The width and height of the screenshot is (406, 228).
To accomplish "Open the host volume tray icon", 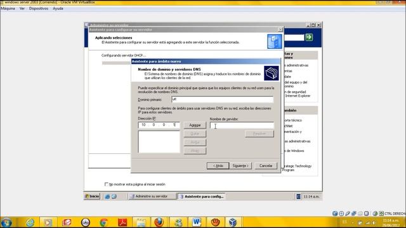I will 374,222.
